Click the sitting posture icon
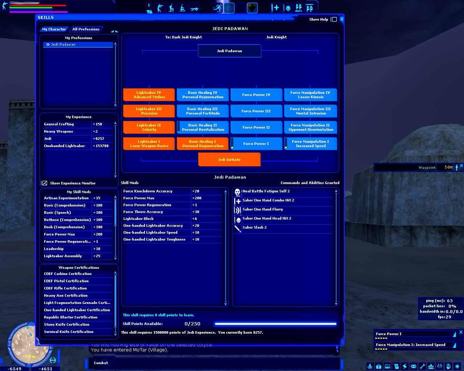Viewport: 464px width, 371px height. (183, 8)
